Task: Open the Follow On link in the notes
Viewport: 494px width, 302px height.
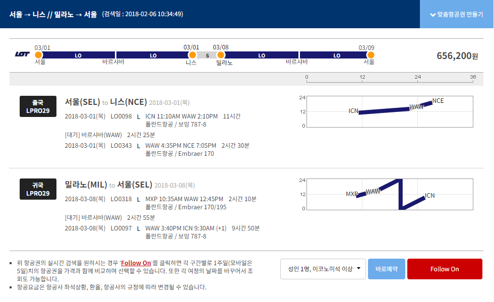Action: pyautogui.click(x=136, y=263)
